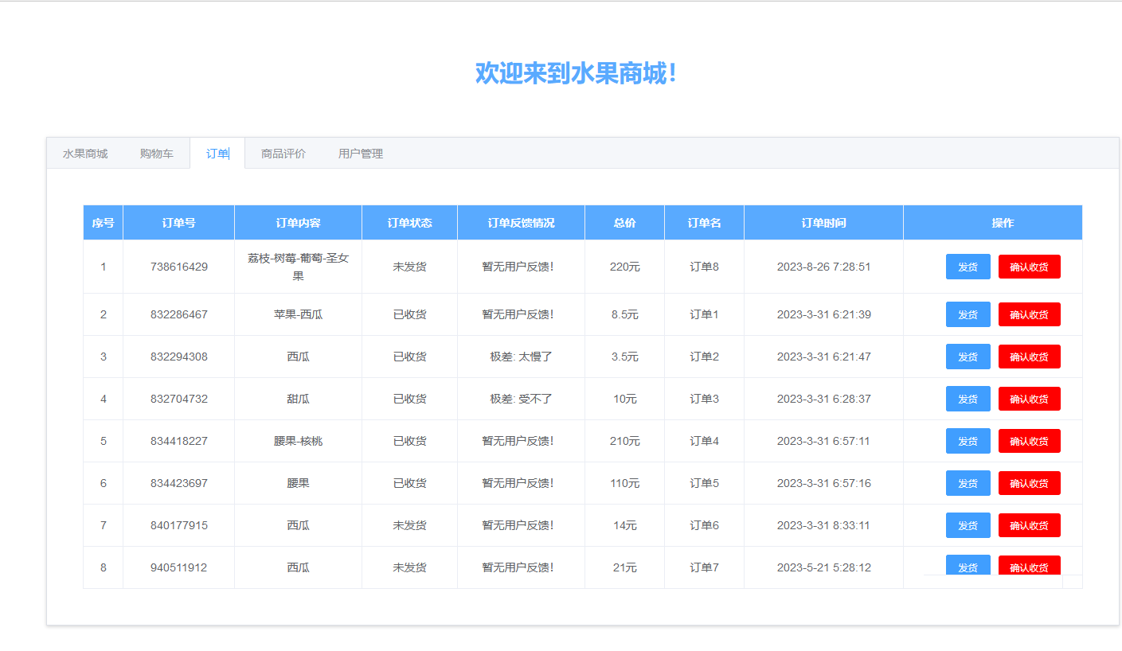Click the 订单号 column header
Viewport: 1122px width, 651px height.
(x=179, y=223)
